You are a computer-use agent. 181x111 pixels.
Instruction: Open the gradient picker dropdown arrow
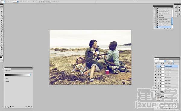30,75
